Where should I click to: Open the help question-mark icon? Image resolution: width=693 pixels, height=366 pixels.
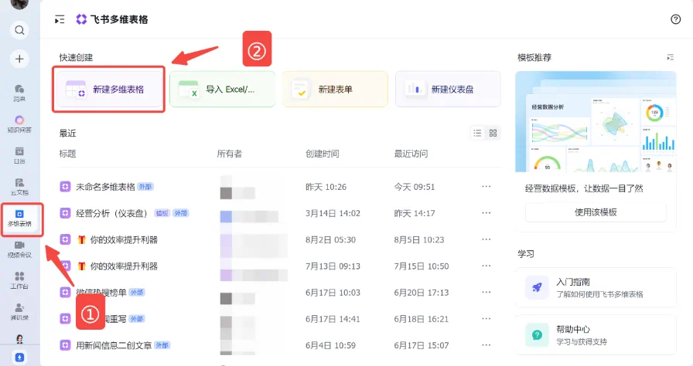(675, 19)
